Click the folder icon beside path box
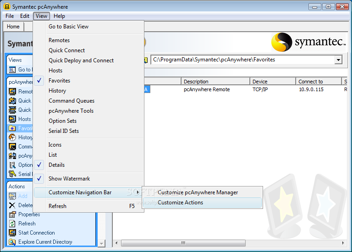Viewport: 352px width, 252px height. (x=146, y=60)
